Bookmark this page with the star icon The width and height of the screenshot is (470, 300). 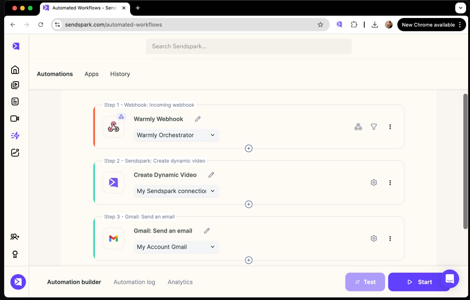click(x=320, y=25)
